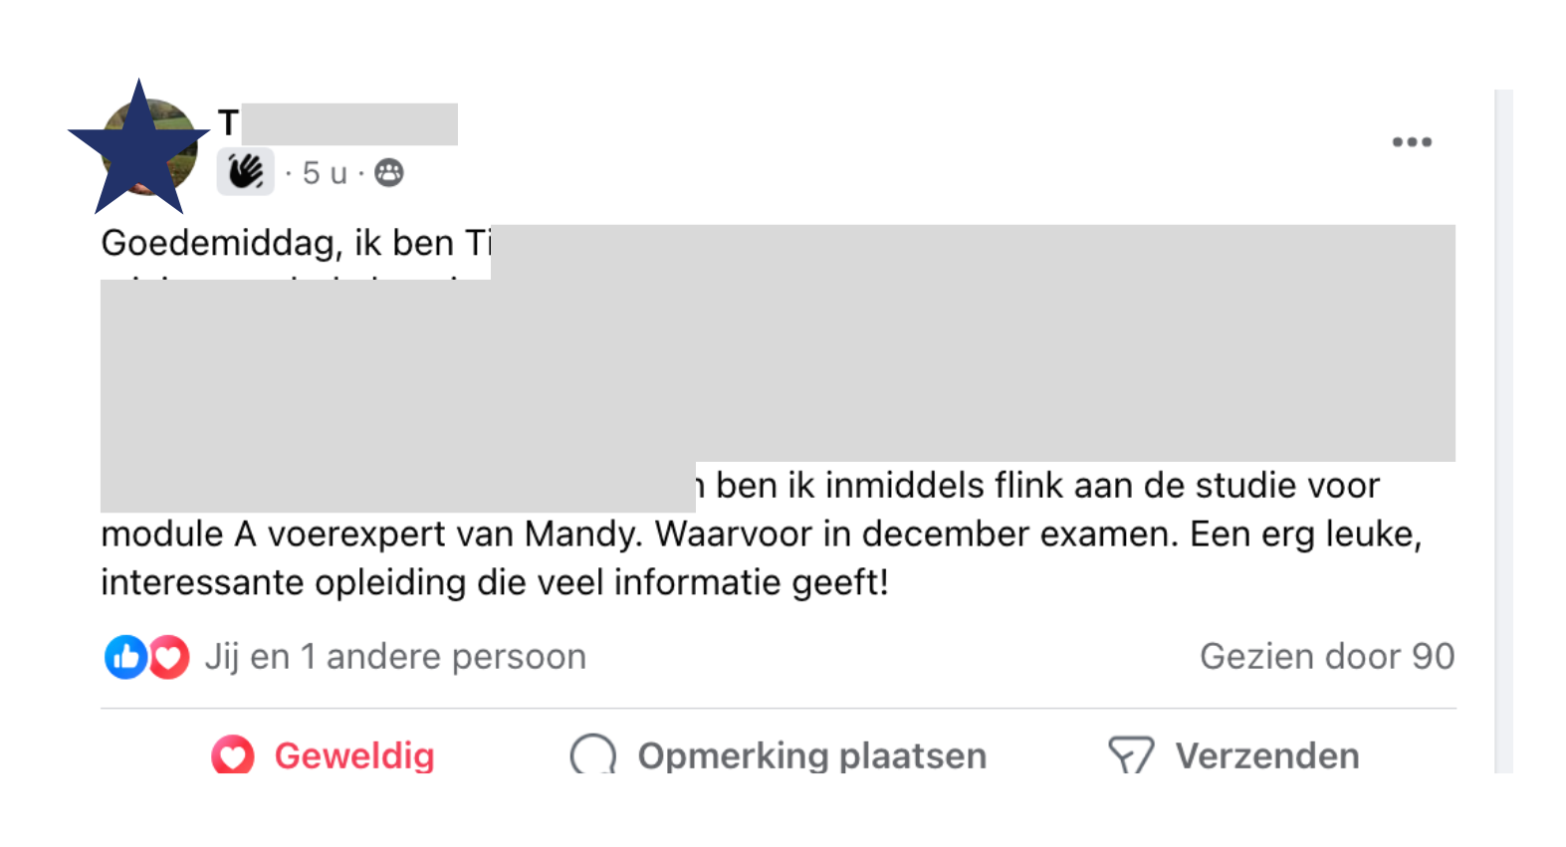1566x847 pixels.
Task: Click the speech bubble comment icon
Action: point(593,754)
